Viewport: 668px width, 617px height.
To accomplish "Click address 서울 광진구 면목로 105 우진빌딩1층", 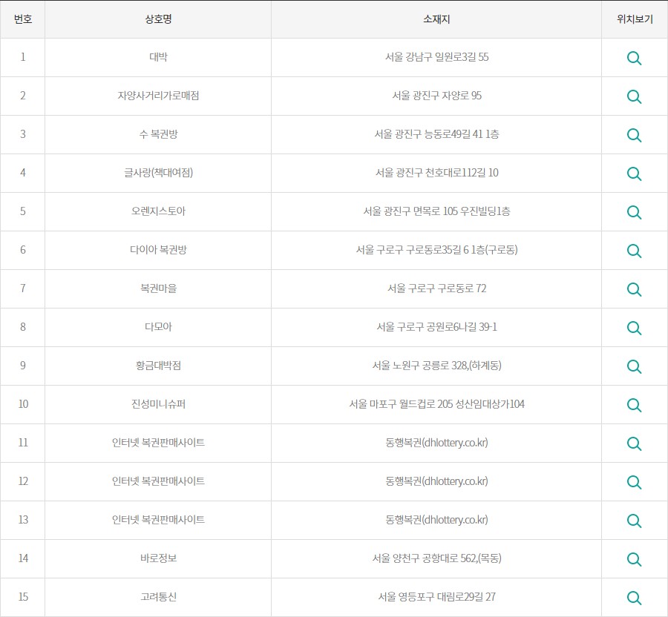I will (436, 211).
